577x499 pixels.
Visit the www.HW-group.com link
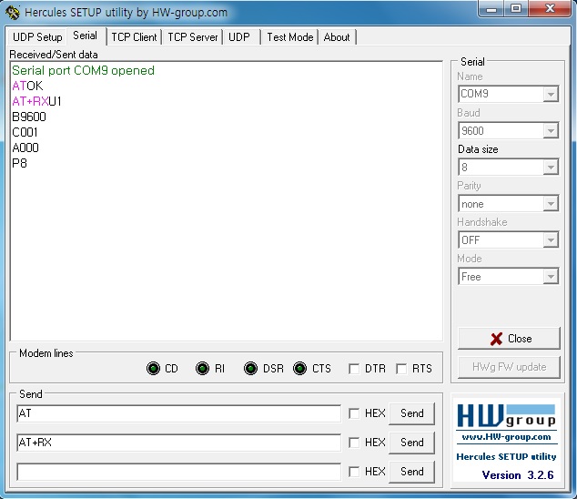coord(506,437)
